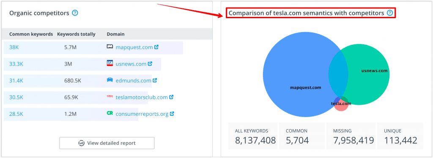Screen dimensions: 433x158
Task: Click the teslamotorsclub.com favicon
Action: (x=110, y=96)
